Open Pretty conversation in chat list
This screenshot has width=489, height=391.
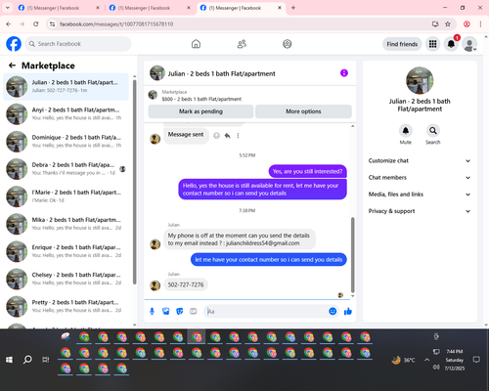[66, 306]
